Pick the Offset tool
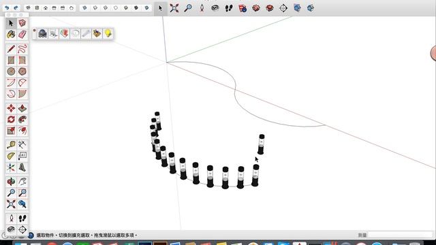Image resolution: width=436 pixels, height=245 pixels. pos(22,131)
